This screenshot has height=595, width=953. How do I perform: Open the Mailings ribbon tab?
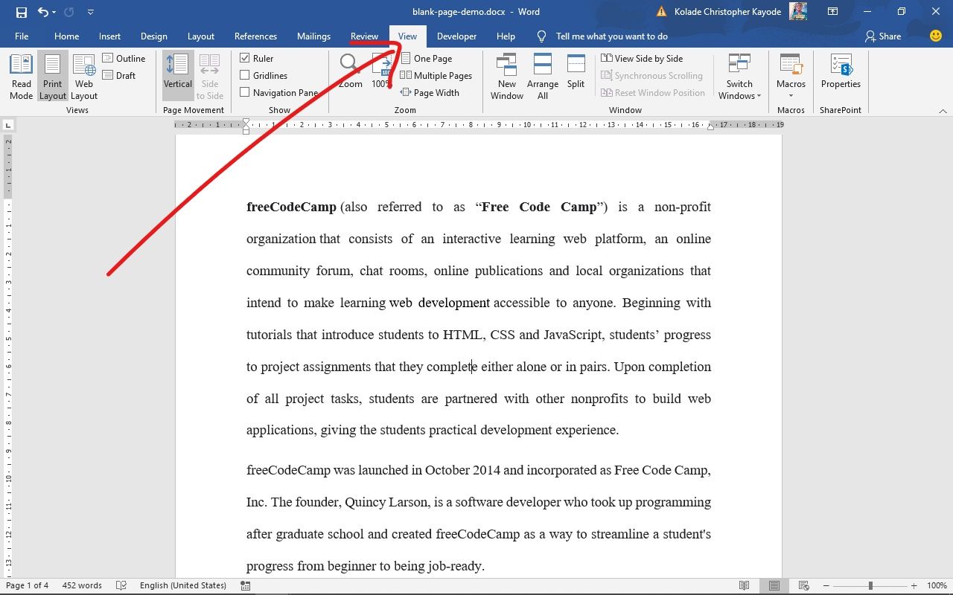click(313, 36)
